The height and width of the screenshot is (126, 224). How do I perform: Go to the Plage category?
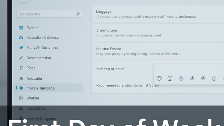(x=31, y=68)
